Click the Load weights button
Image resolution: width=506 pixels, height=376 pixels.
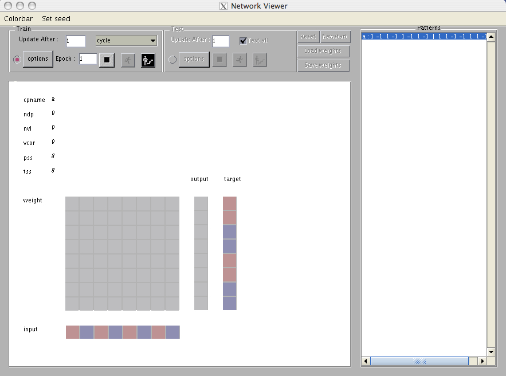323,51
